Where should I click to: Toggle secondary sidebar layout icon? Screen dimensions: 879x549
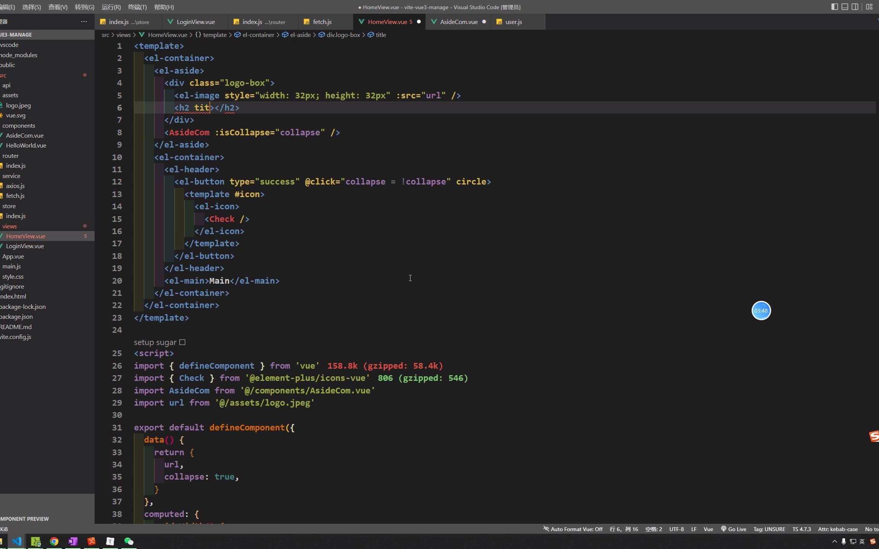(x=855, y=6)
